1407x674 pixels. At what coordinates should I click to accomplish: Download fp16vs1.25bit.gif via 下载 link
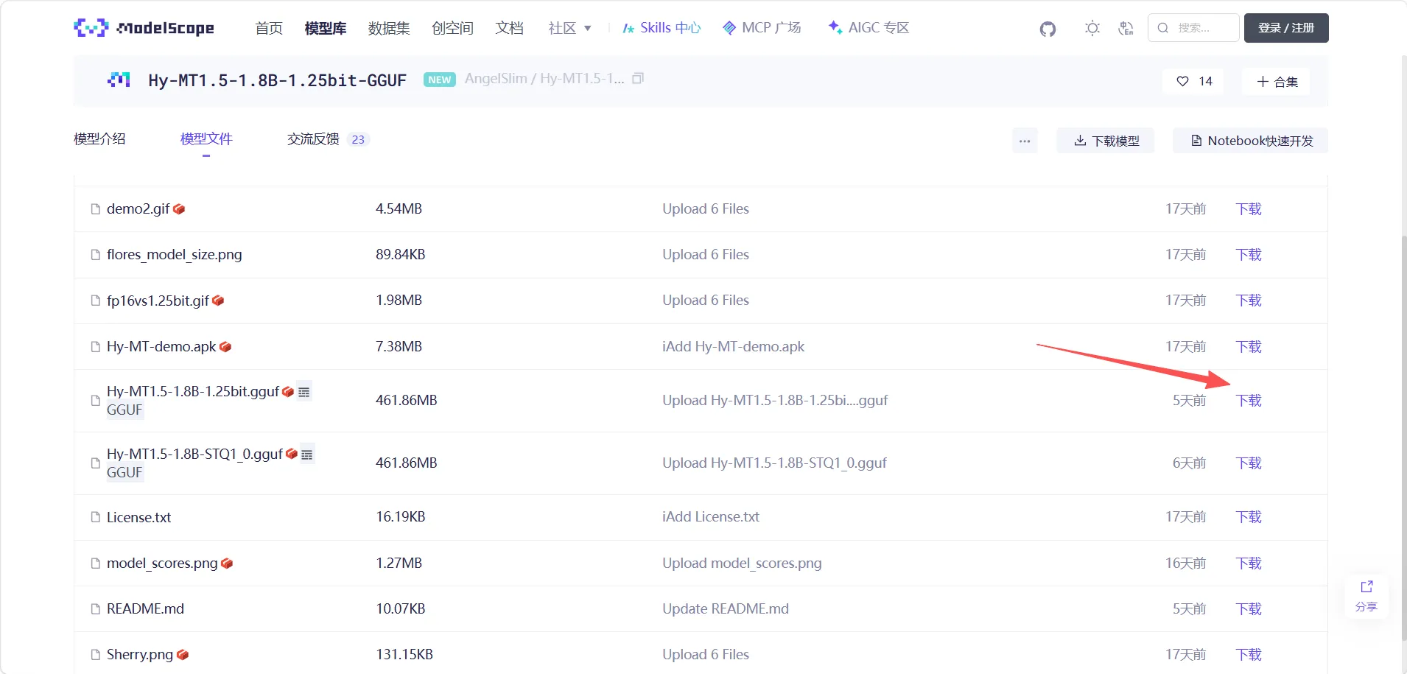point(1249,301)
